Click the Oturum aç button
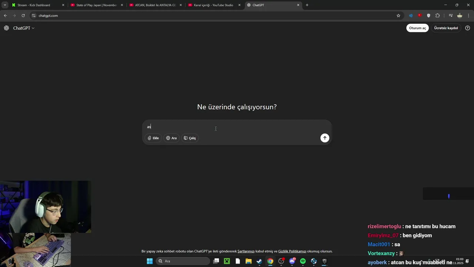Image resolution: width=474 pixels, height=267 pixels. (417, 28)
